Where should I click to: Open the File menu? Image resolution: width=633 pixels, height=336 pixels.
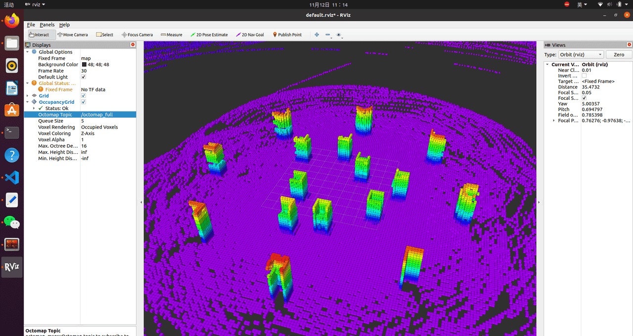point(31,25)
